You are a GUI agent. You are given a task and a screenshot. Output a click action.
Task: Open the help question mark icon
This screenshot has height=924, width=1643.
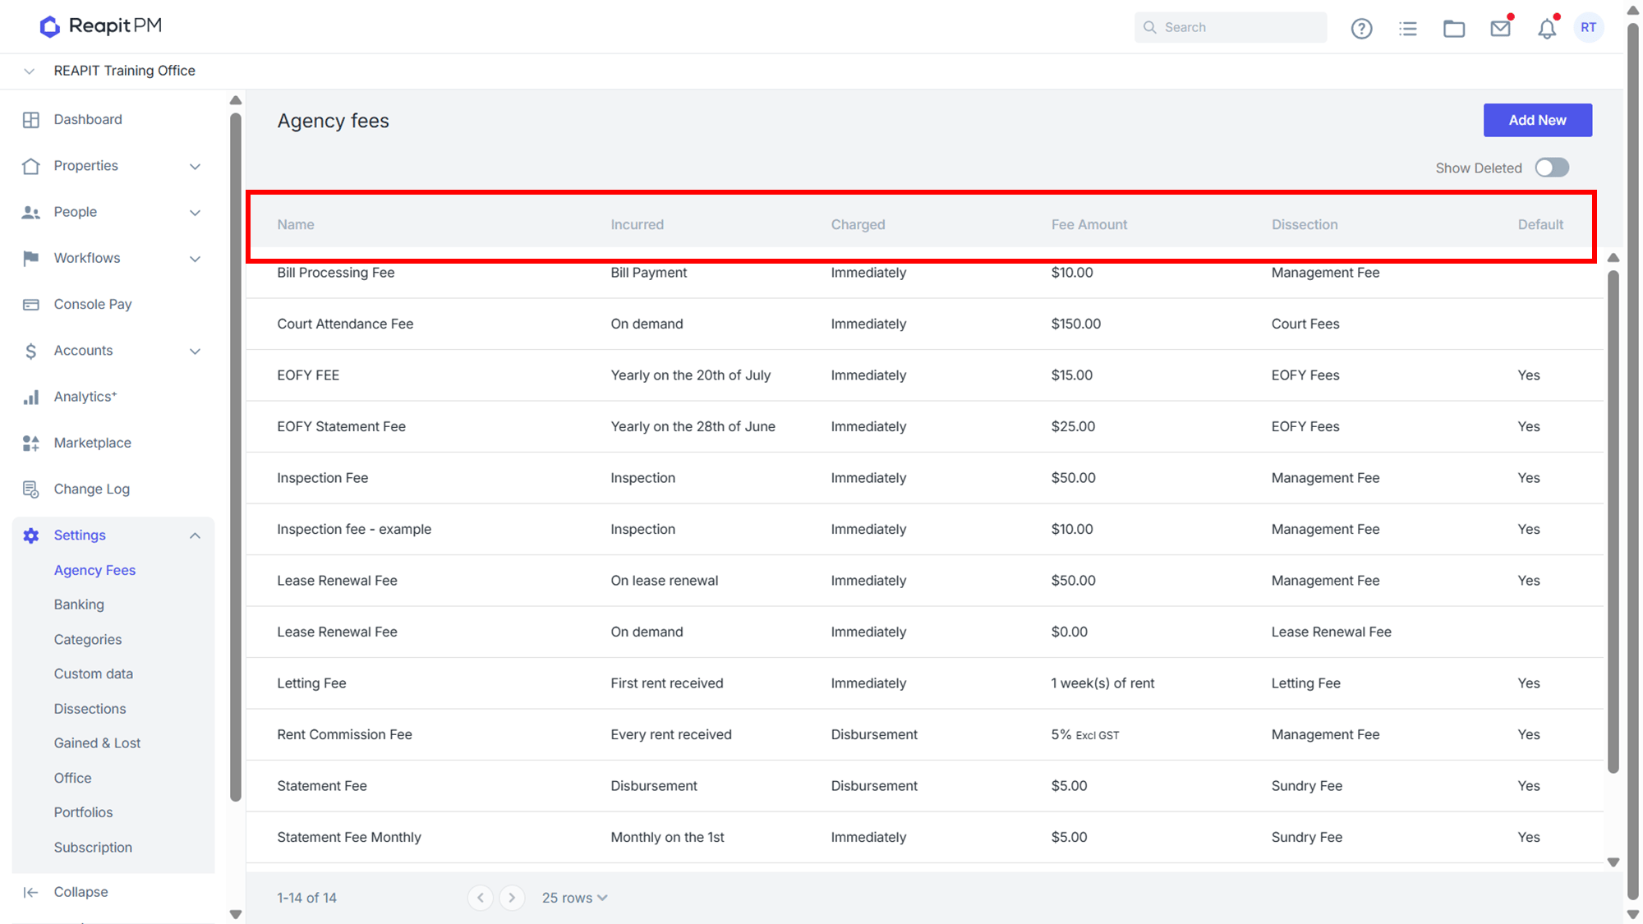tap(1361, 29)
